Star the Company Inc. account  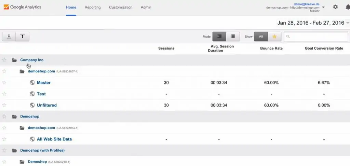(4, 60)
